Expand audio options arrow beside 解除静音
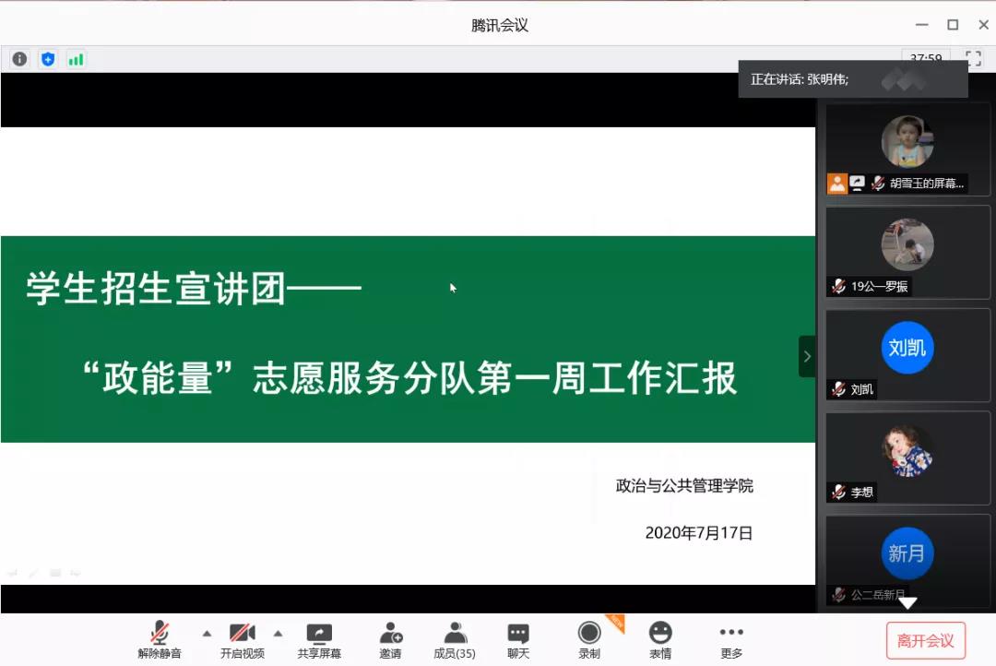 coord(207,634)
